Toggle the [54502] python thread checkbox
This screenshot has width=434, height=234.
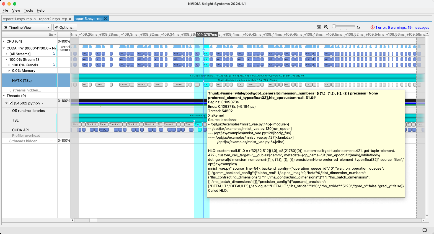tap(11, 103)
